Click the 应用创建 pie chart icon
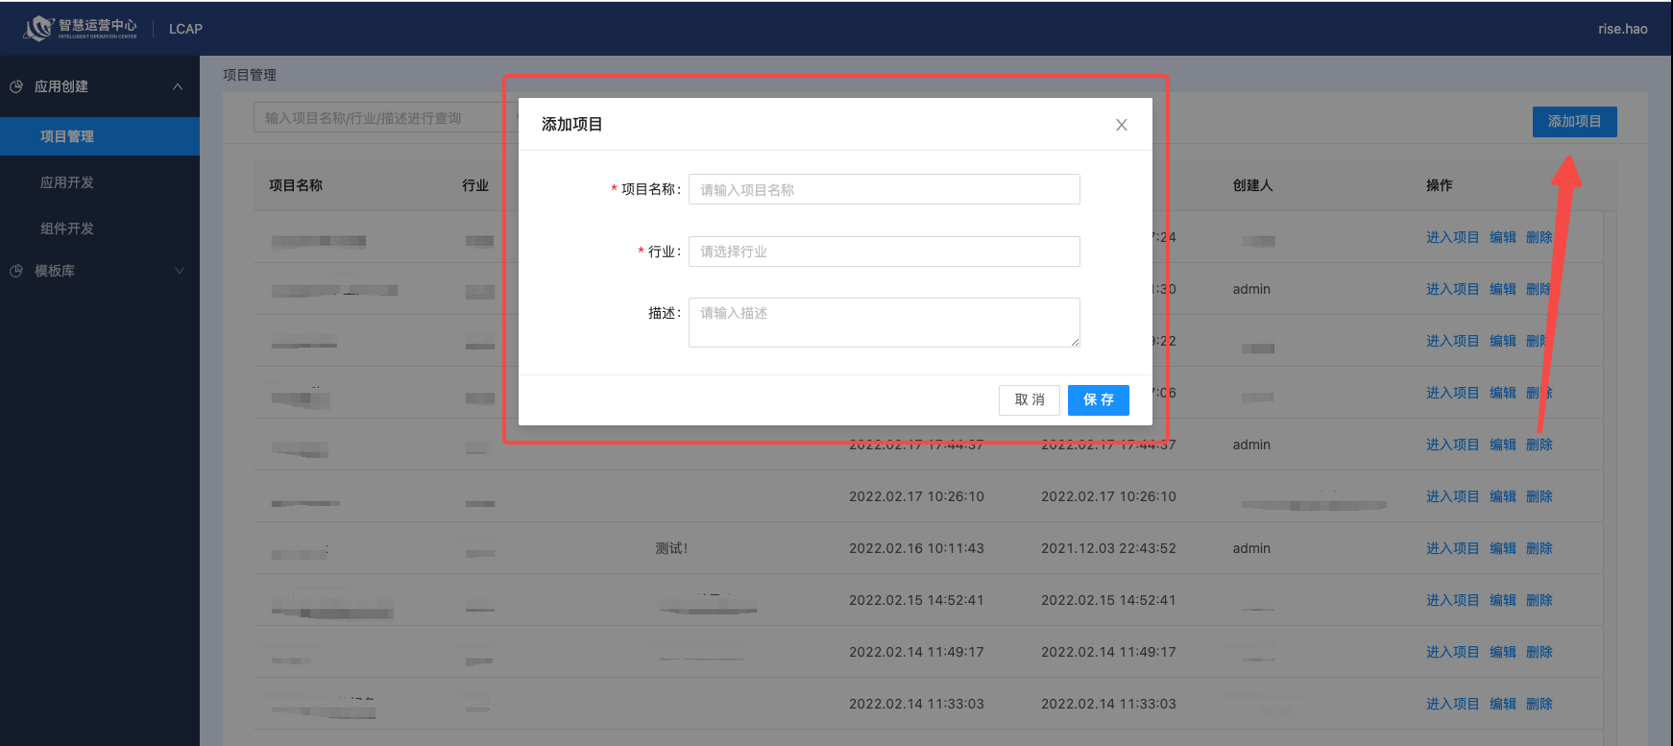 pos(16,86)
